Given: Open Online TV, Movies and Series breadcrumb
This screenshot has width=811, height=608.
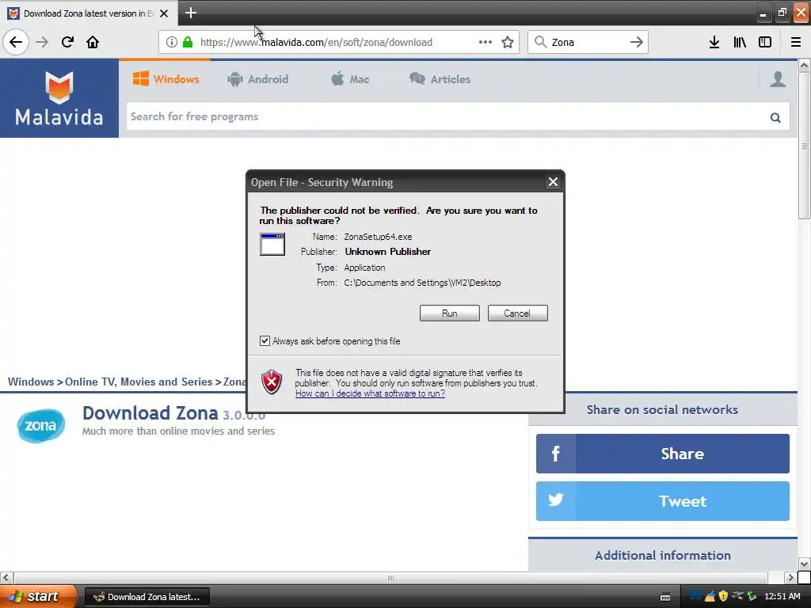Looking at the screenshot, I should [139, 382].
